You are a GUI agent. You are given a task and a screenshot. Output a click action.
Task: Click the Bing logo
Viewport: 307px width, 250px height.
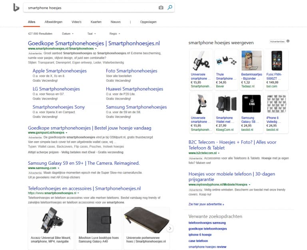[16, 8]
